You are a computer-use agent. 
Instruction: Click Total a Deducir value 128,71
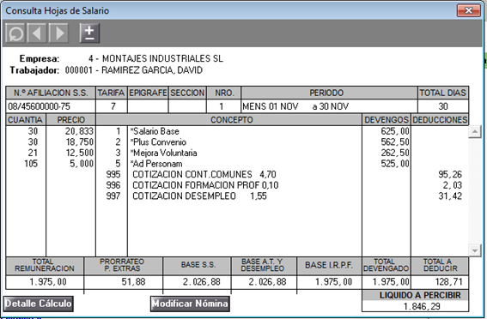point(449,282)
